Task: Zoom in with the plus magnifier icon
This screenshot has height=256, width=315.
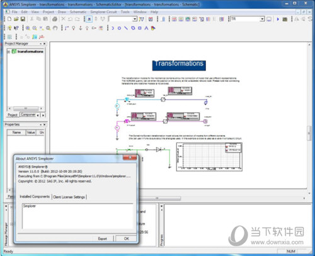Action: click(28, 28)
